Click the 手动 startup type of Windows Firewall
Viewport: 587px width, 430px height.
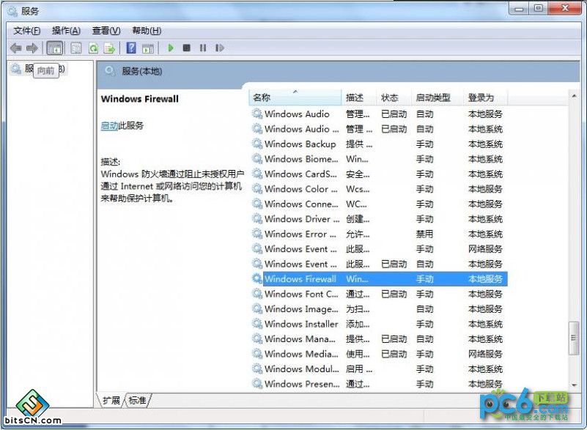(424, 279)
